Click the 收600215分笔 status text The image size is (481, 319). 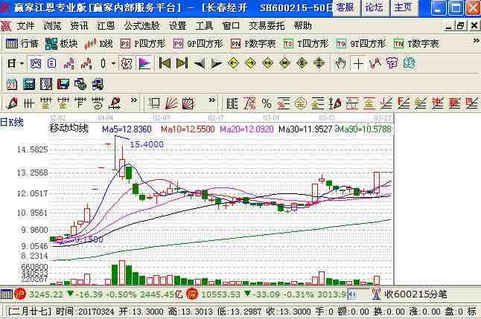point(415,294)
